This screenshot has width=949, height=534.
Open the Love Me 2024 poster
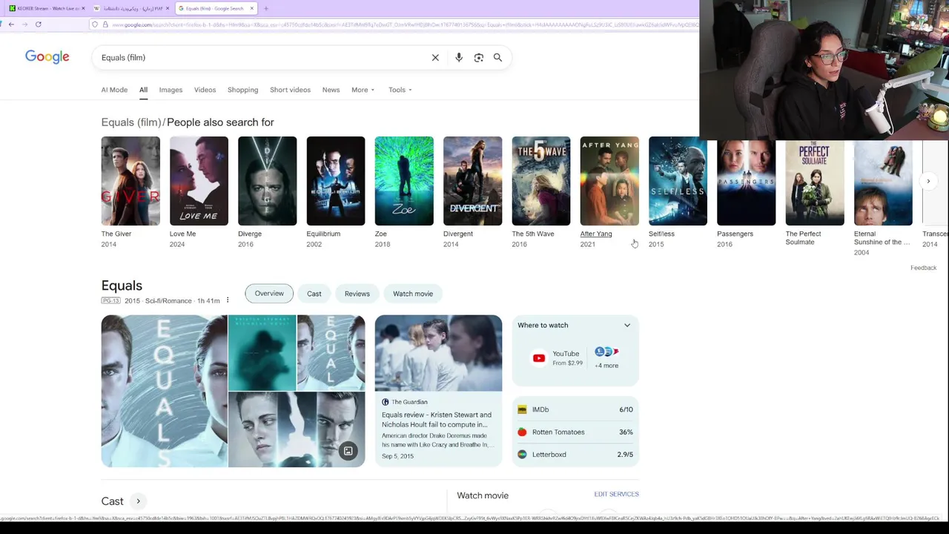coord(199,181)
